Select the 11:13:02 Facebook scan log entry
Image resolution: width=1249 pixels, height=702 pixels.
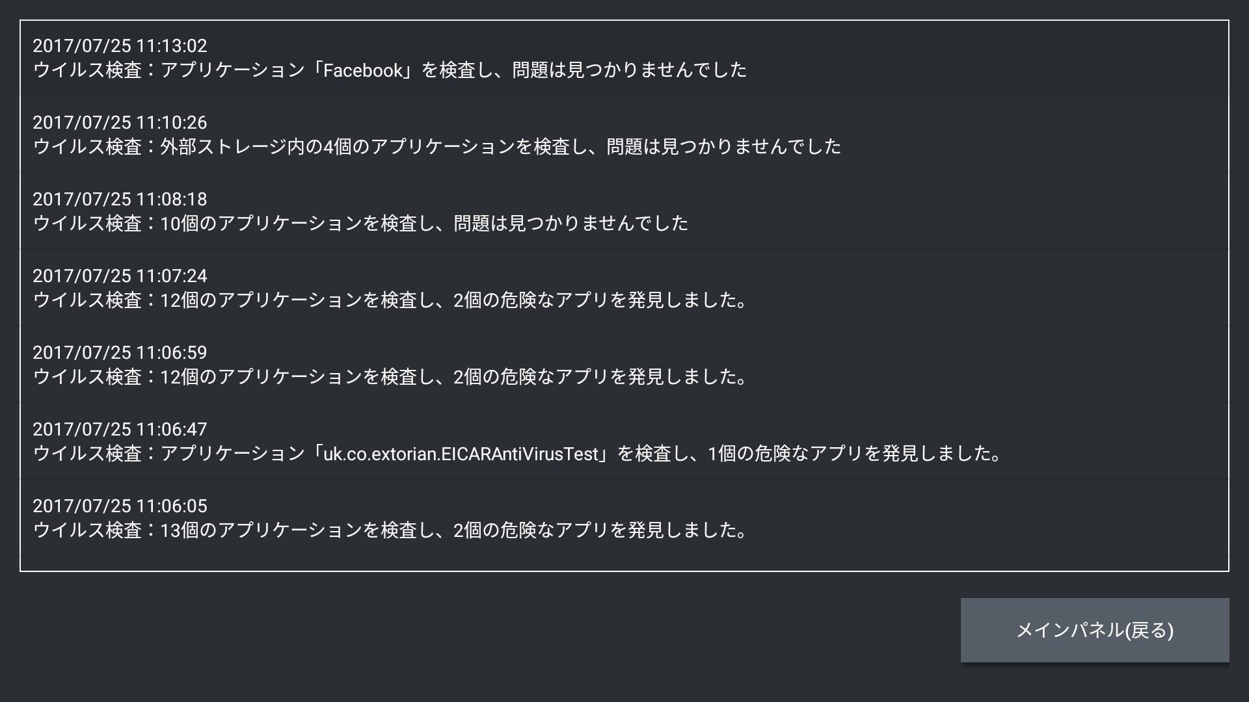tap(624, 58)
